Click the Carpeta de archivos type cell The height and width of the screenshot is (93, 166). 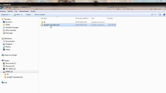click(x=98, y=22)
